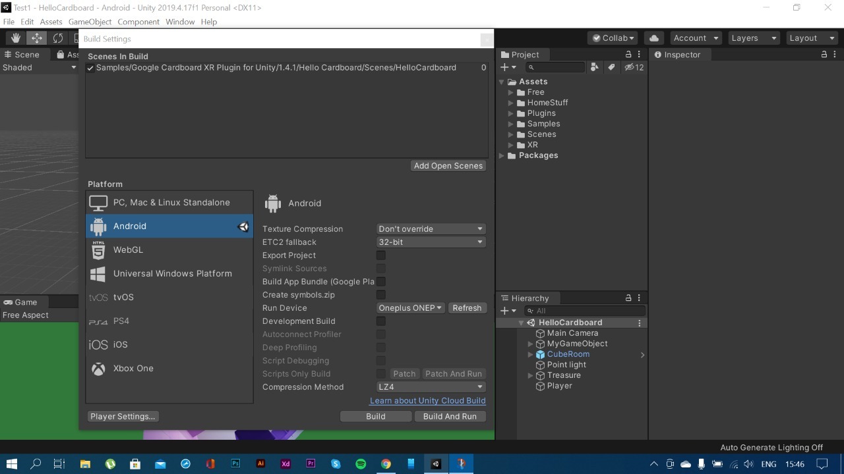Viewport: 844px width, 474px height.
Task: Expand the Samples folder in Assets
Action: pyautogui.click(x=511, y=124)
